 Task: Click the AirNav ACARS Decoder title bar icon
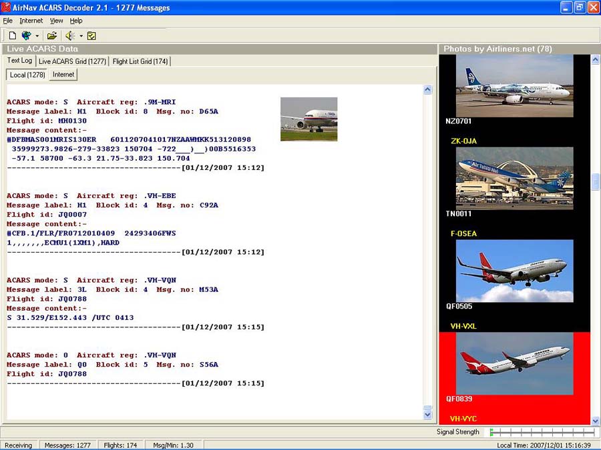click(6, 7)
